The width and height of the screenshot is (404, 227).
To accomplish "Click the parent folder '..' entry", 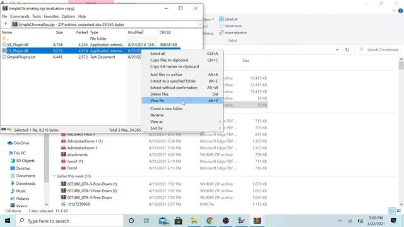I will tap(5, 38).
